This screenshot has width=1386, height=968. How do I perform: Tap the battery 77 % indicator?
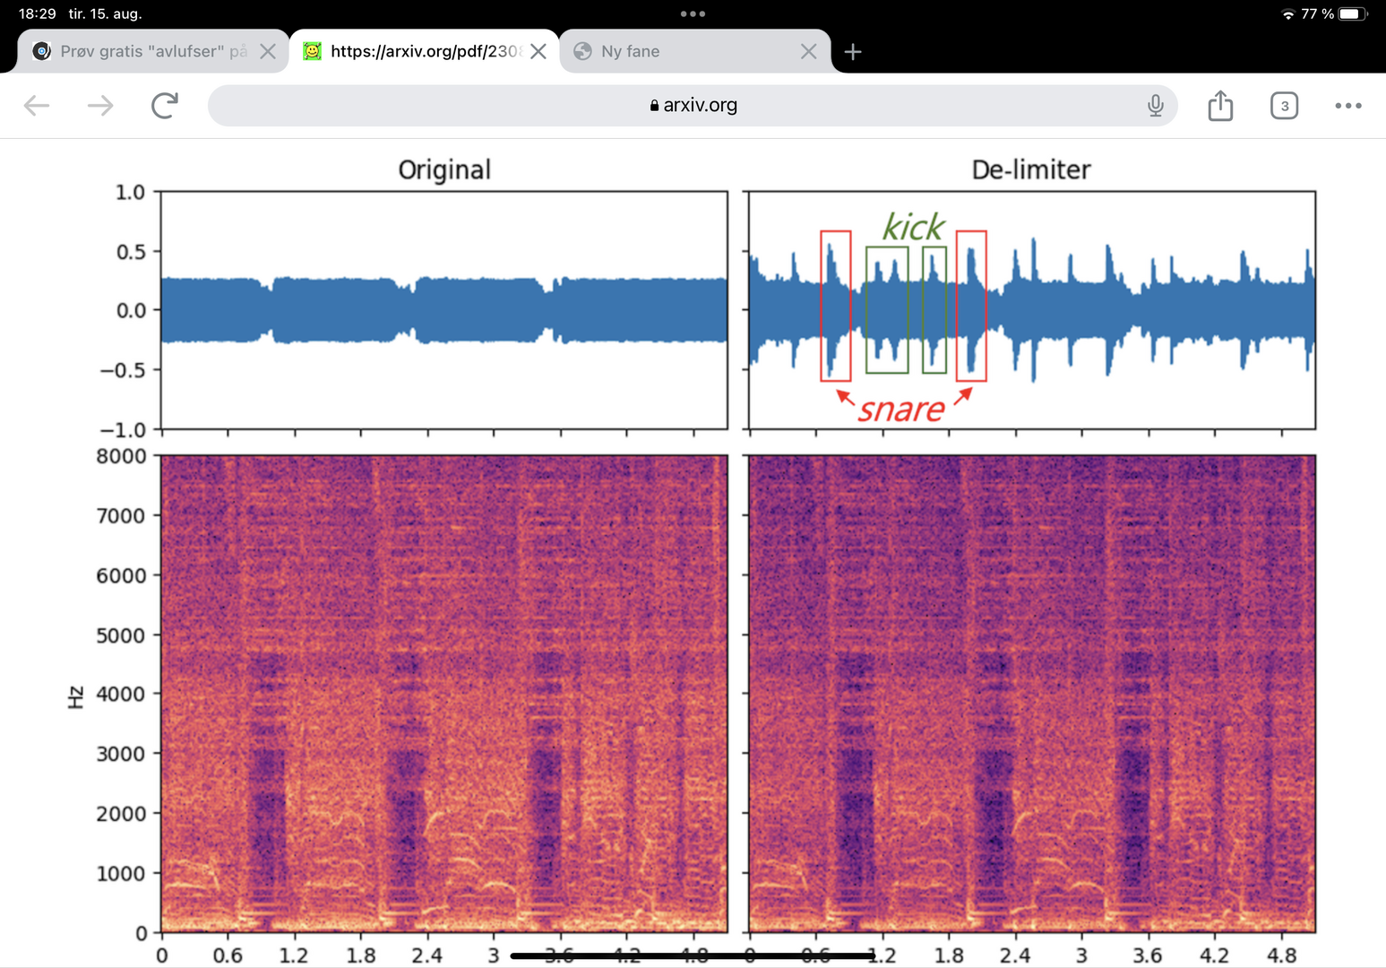(1335, 14)
